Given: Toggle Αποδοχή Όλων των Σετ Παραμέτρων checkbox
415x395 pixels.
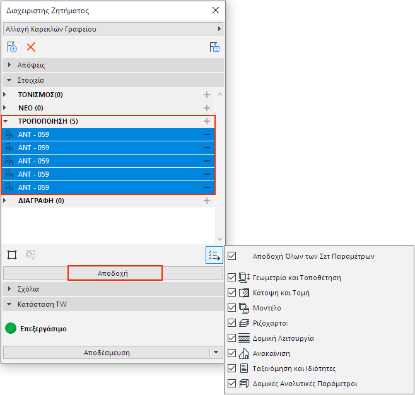Looking at the screenshot, I should [232, 256].
